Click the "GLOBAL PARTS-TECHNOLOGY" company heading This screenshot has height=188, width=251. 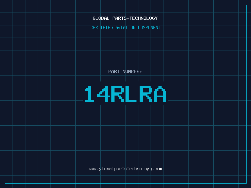(x=125, y=18)
